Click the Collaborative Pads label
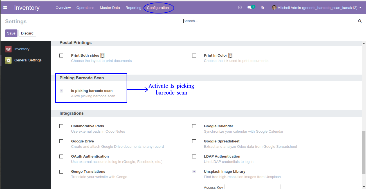Screen dimensions: 366x189 tap(87, 126)
